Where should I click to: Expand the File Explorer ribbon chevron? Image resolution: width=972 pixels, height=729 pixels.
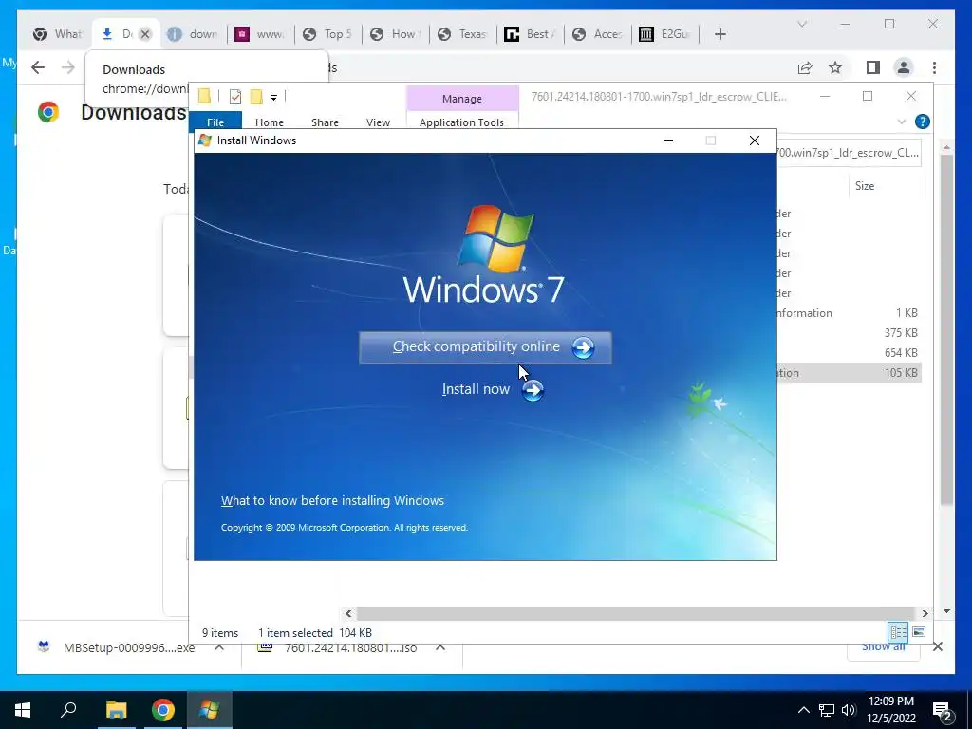[902, 121]
